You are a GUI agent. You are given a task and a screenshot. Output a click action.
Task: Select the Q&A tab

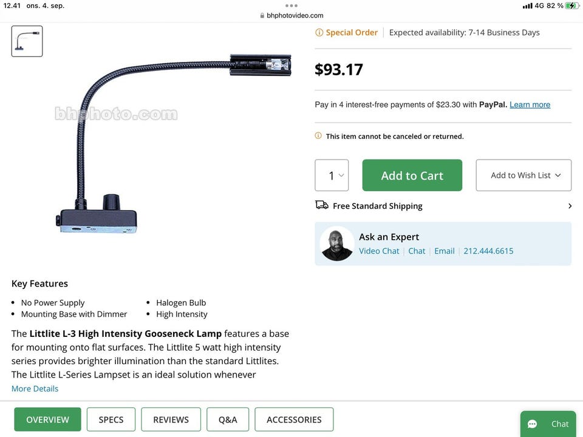(x=228, y=419)
